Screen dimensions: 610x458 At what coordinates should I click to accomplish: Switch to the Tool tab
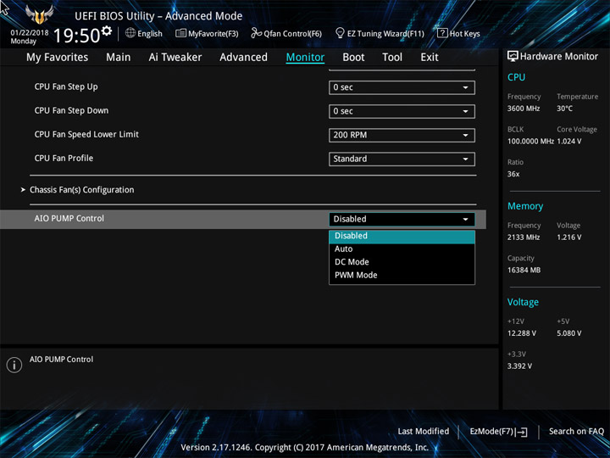(392, 58)
